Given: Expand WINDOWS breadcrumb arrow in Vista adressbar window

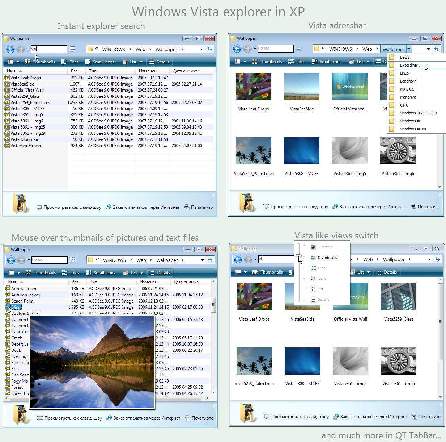Looking at the screenshot, I should [357, 49].
